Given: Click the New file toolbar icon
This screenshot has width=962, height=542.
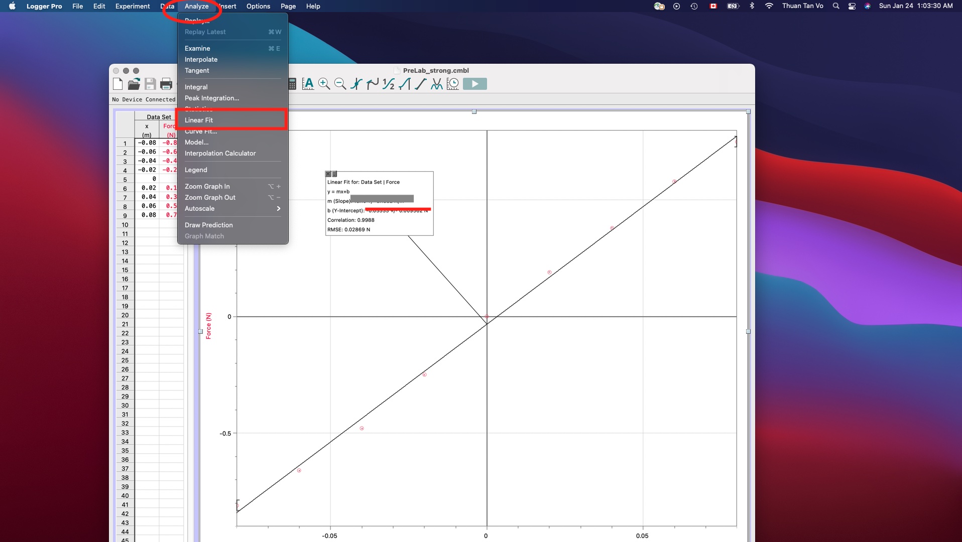Looking at the screenshot, I should click(x=118, y=84).
